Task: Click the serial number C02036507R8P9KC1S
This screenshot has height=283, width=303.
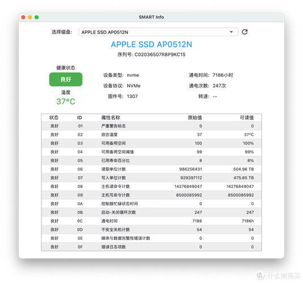Action: click(x=160, y=55)
